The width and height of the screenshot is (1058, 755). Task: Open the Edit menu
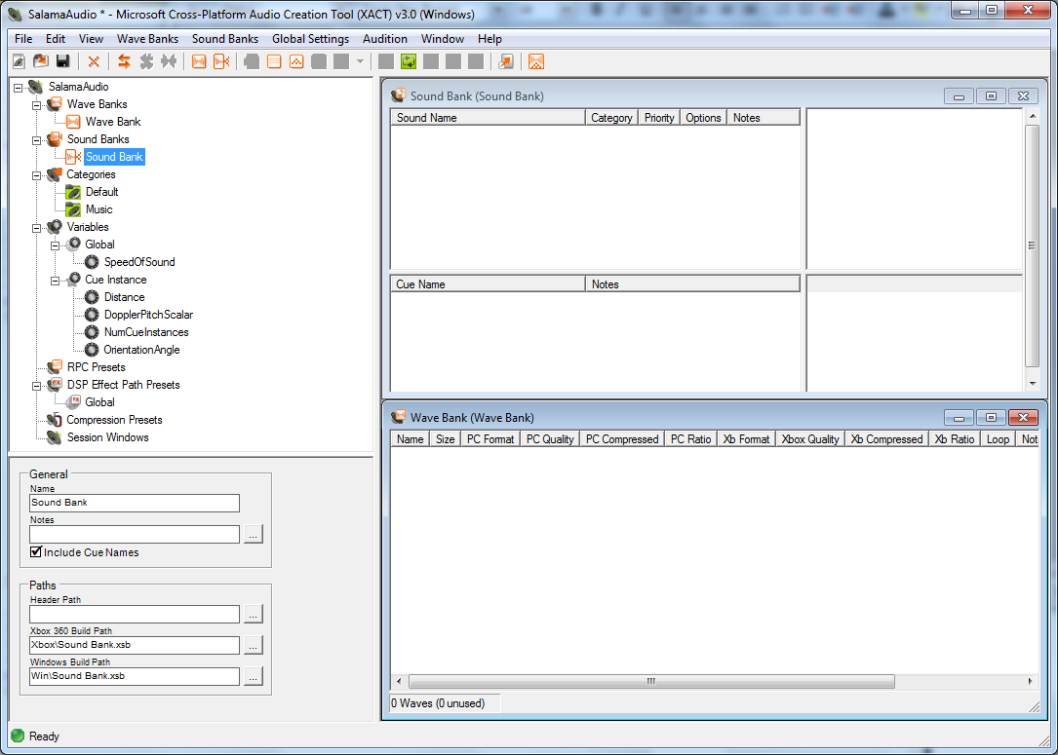pyautogui.click(x=56, y=38)
